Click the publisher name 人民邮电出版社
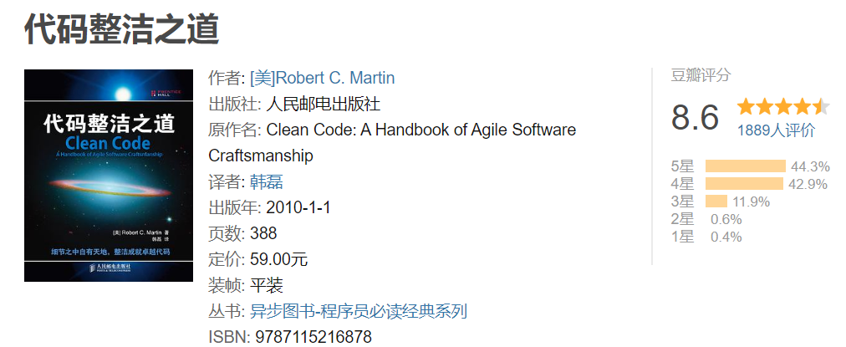 324,104
